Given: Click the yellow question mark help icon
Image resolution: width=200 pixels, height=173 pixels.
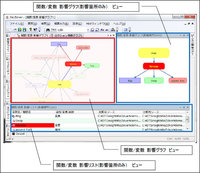Looking at the screenshot, I should tap(30, 29).
